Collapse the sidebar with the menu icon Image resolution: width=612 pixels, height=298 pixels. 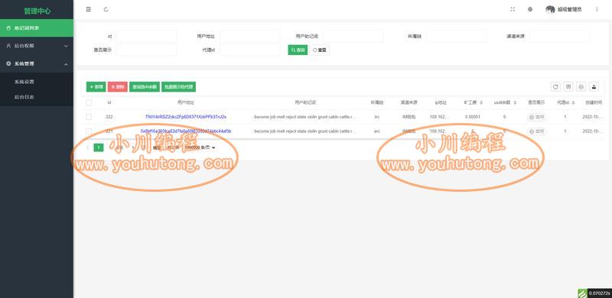[89, 9]
